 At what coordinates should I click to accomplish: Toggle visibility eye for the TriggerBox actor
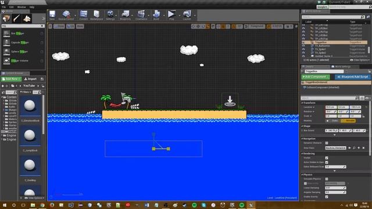(303, 42)
